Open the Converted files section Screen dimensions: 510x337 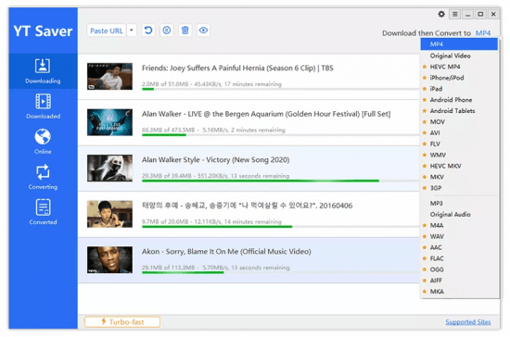43,212
